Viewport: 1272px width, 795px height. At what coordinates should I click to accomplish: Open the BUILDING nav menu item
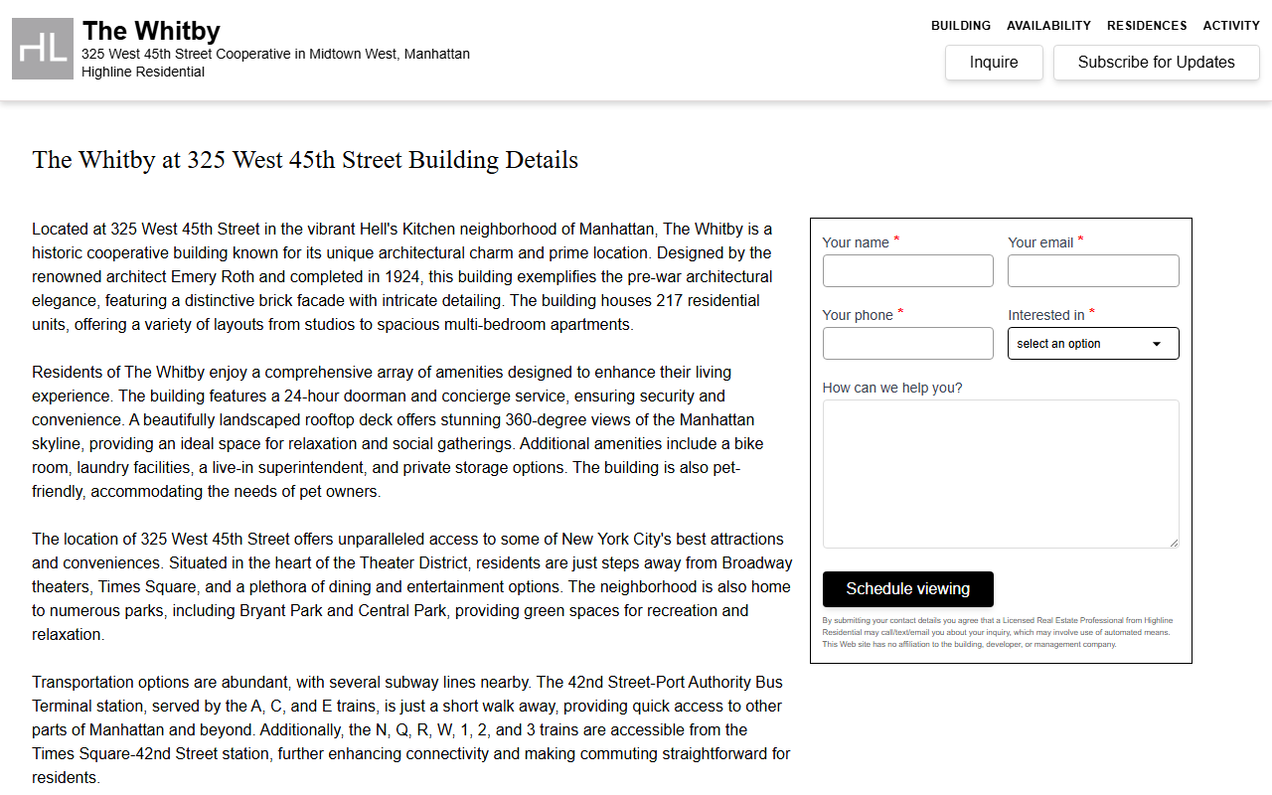961,26
